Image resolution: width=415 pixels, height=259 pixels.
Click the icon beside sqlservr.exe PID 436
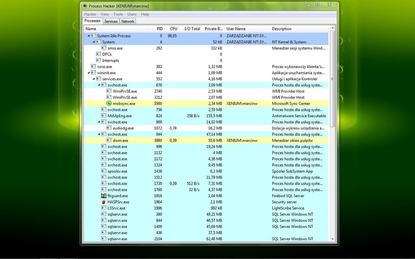point(104,232)
